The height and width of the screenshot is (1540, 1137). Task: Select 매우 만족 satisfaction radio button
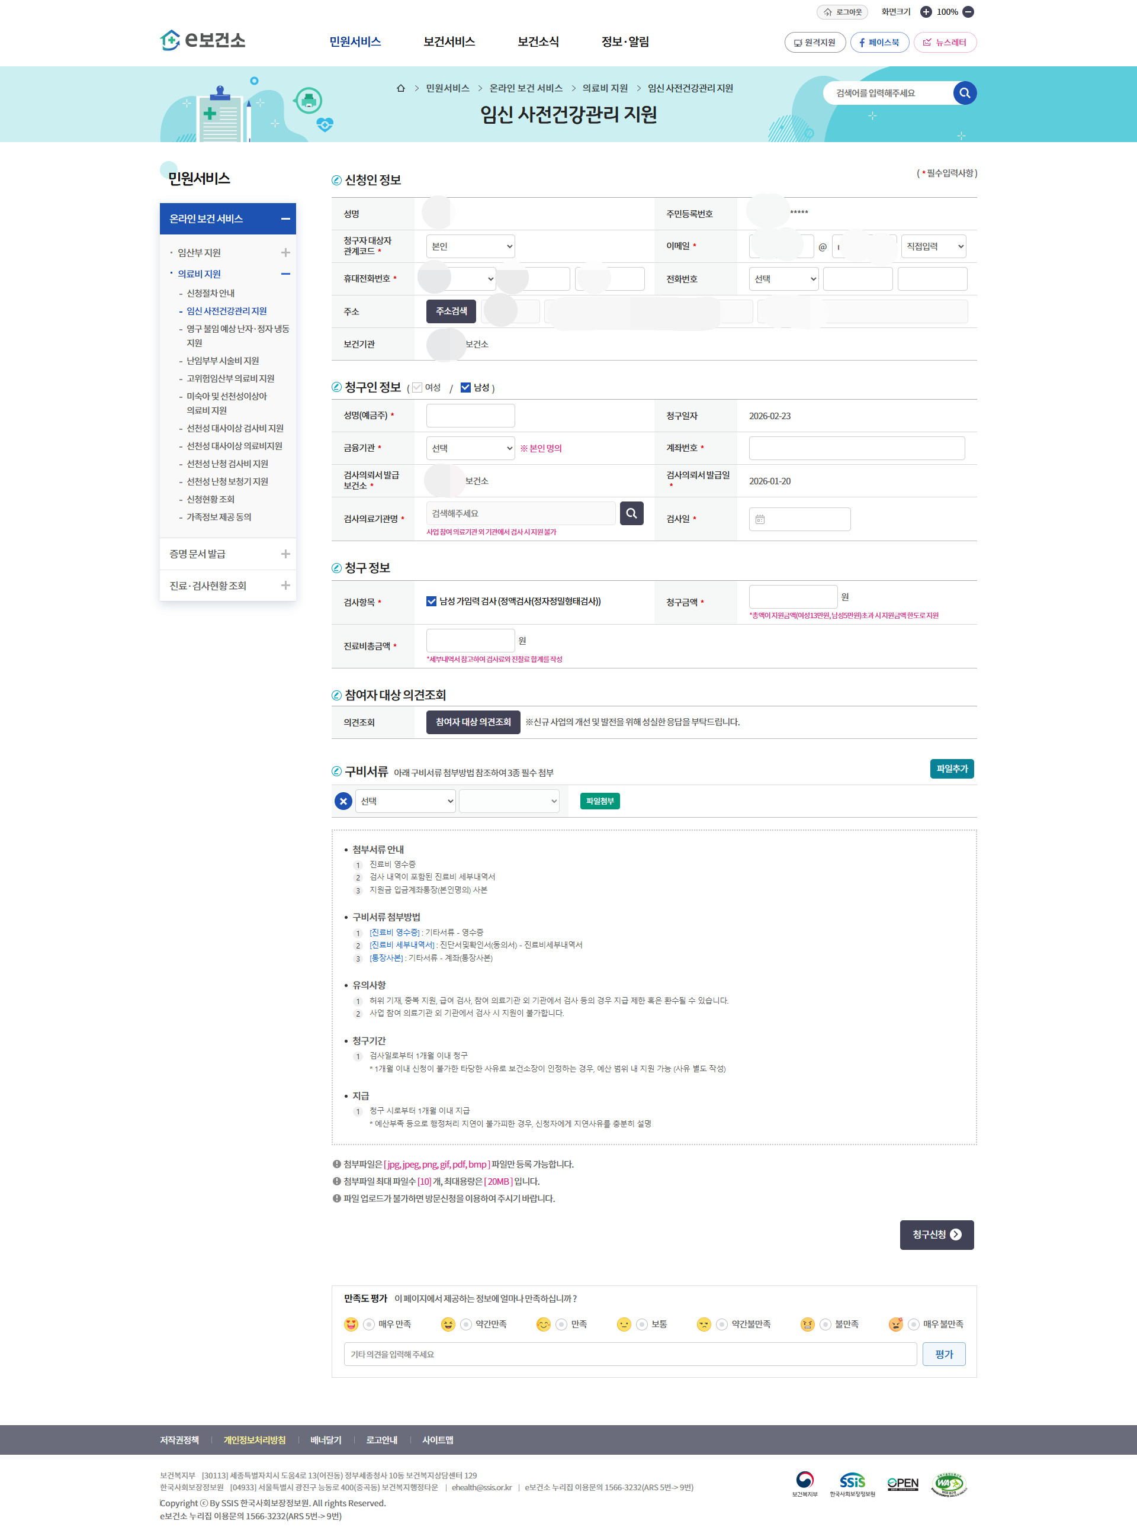click(369, 1324)
